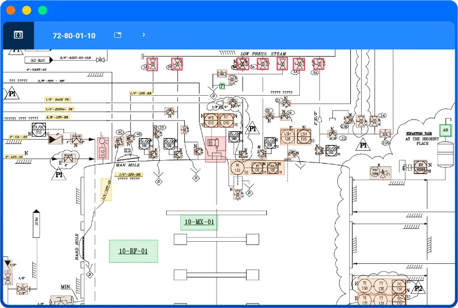
Task: Click the pink SG sight glass light symbol
Action: coord(103,148)
